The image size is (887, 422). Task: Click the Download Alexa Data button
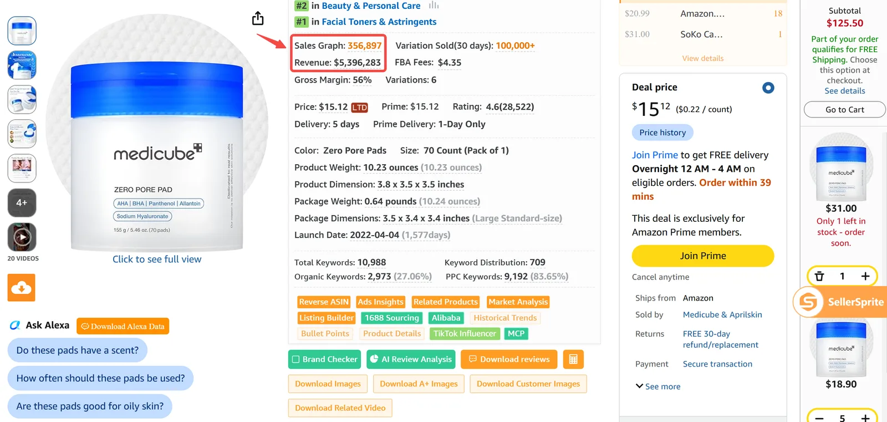click(123, 326)
